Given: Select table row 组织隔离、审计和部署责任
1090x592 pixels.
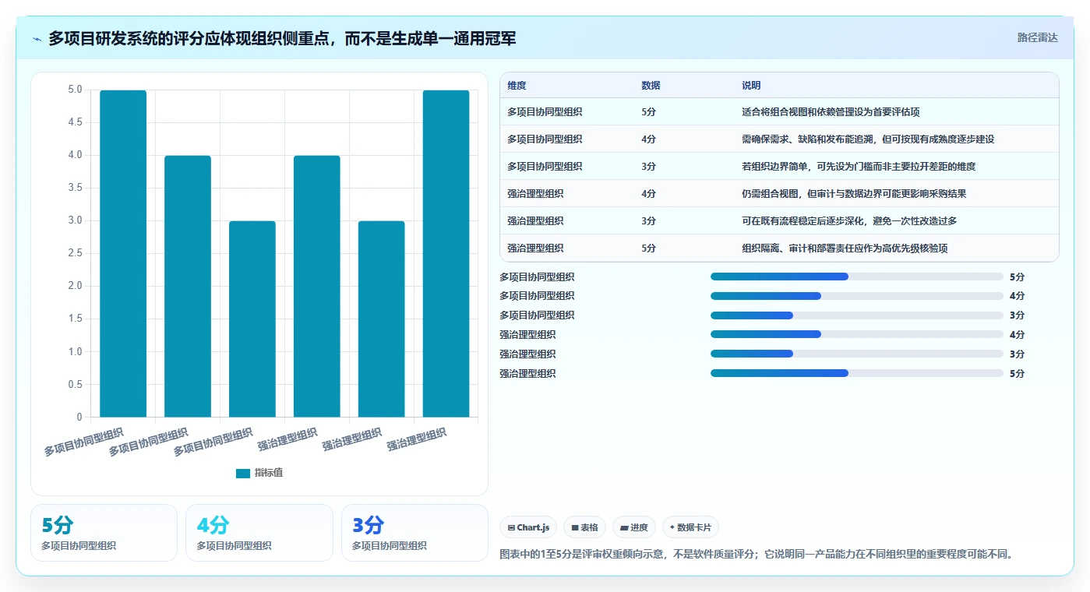Looking at the screenshot, I should click(x=779, y=248).
